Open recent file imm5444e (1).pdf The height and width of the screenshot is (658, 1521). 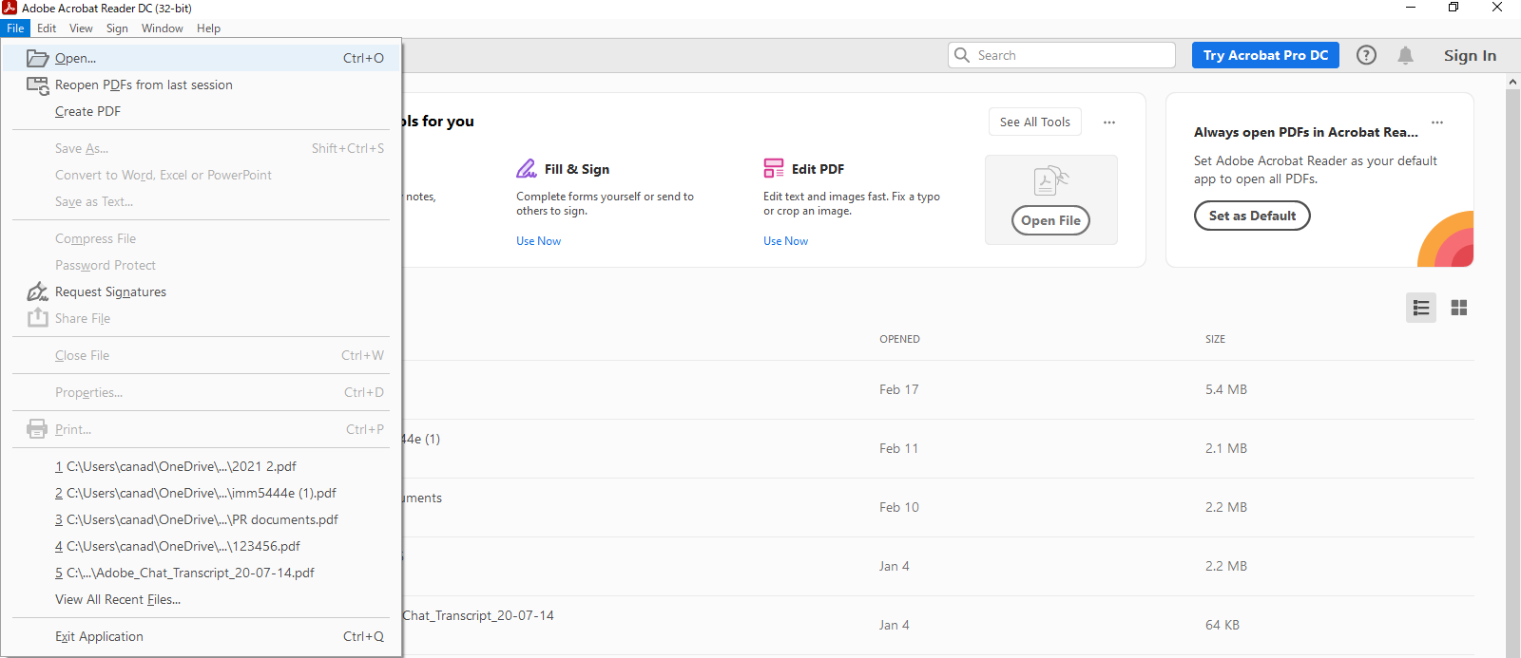coord(202,493)
